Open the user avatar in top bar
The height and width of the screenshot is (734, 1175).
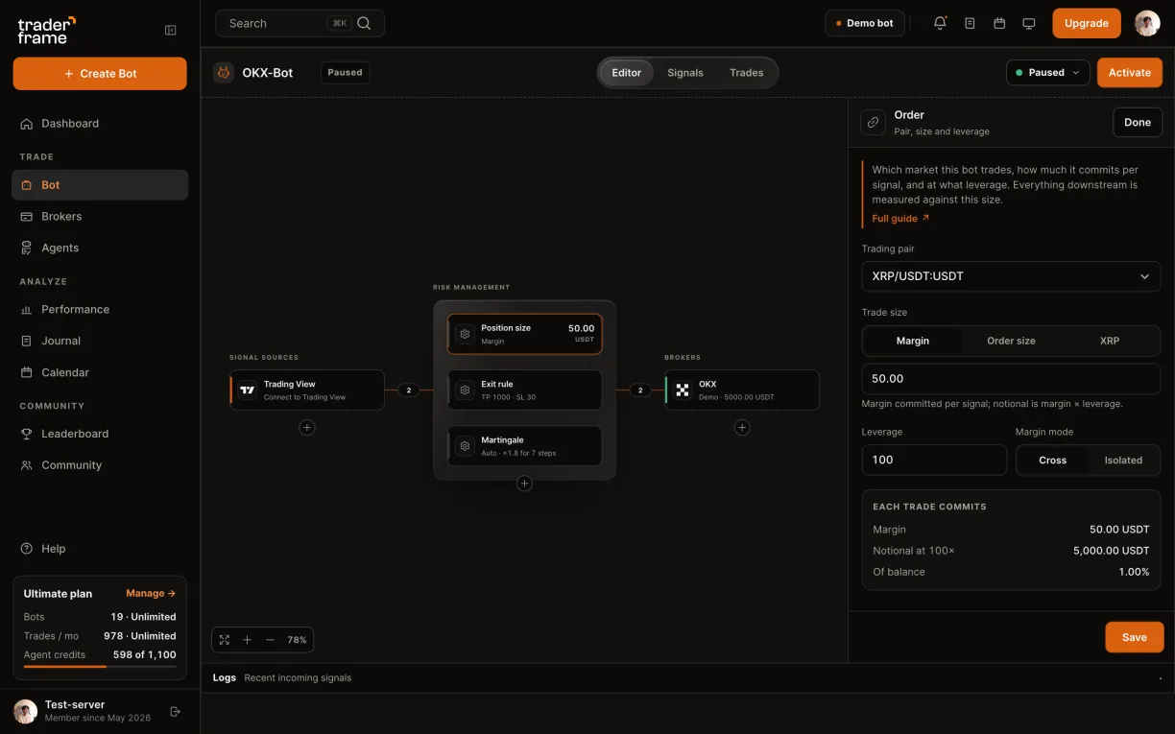point(1147,23)
